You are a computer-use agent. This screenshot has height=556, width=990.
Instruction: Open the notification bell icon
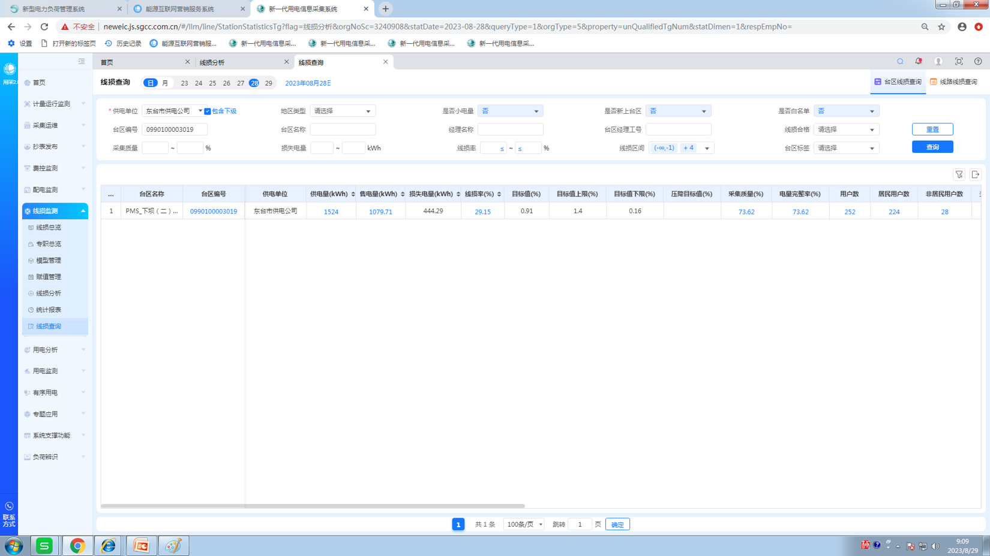click(918, 62)
